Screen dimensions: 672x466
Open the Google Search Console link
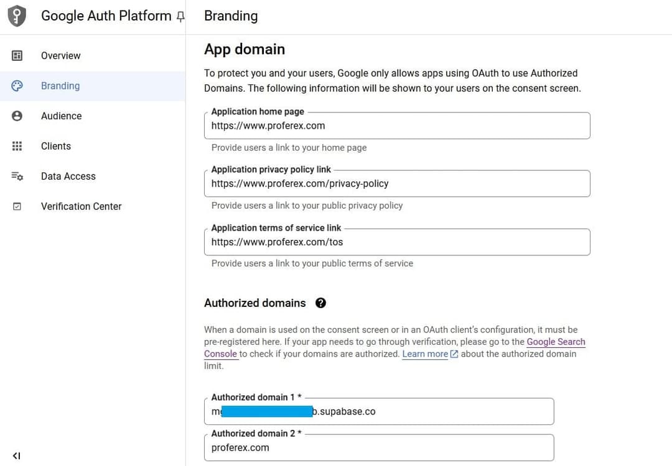click(556, 342)
